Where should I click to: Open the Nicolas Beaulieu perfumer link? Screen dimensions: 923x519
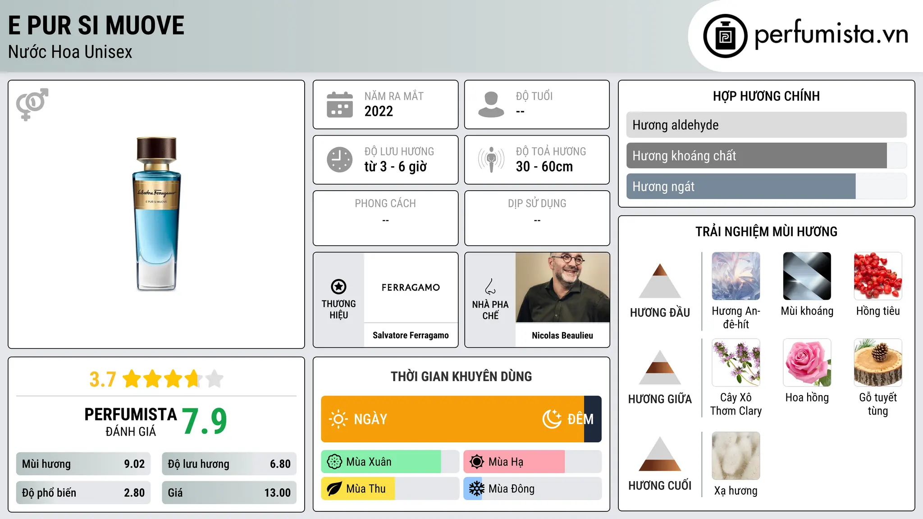click(562, 335)
